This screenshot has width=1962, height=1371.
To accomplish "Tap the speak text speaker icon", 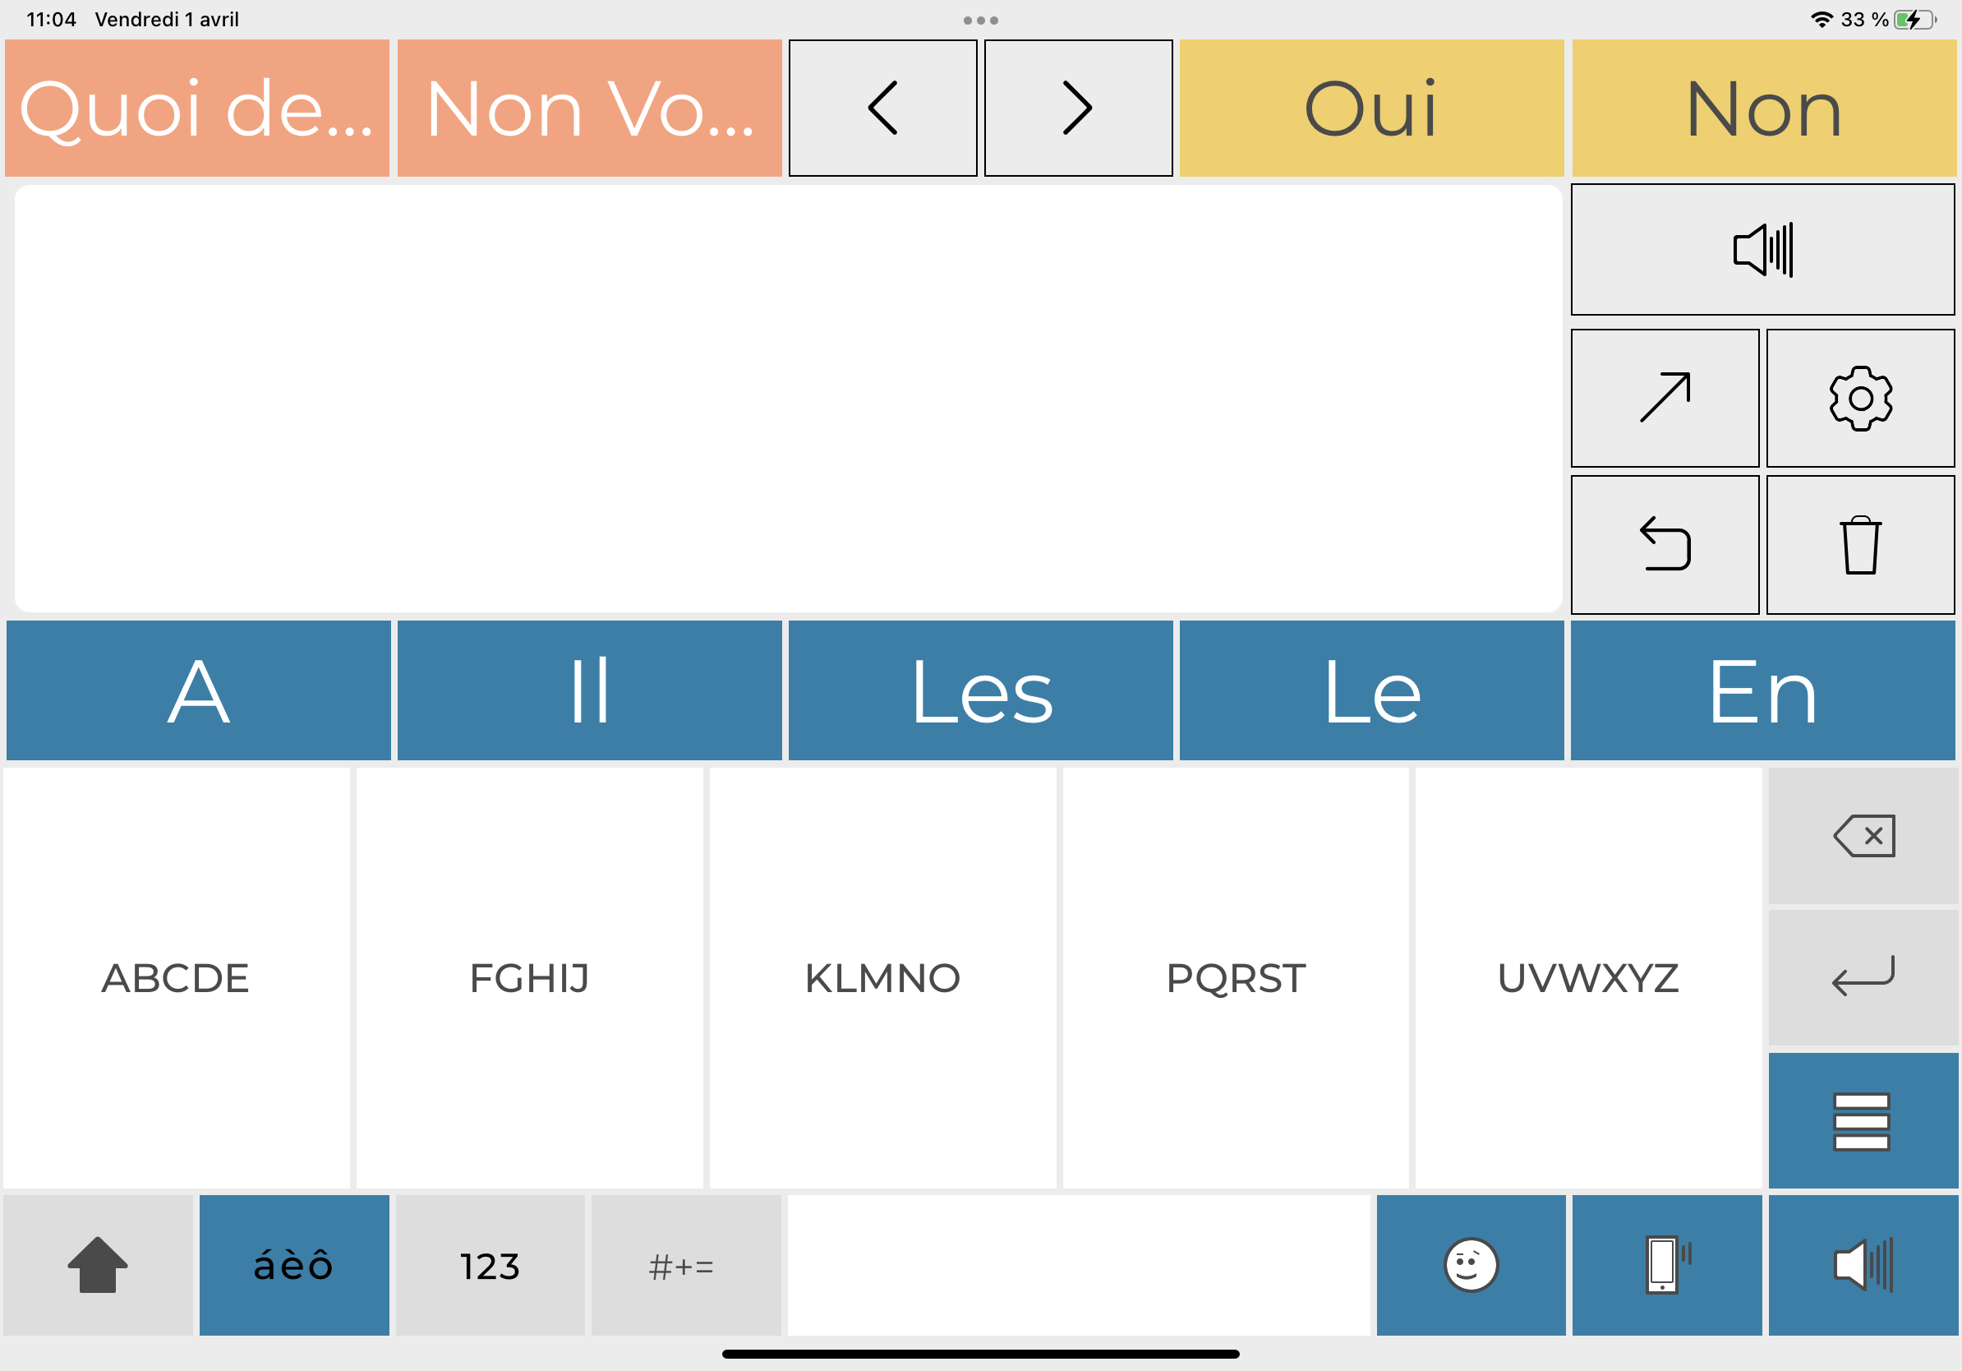I will tap(1762, 250).
